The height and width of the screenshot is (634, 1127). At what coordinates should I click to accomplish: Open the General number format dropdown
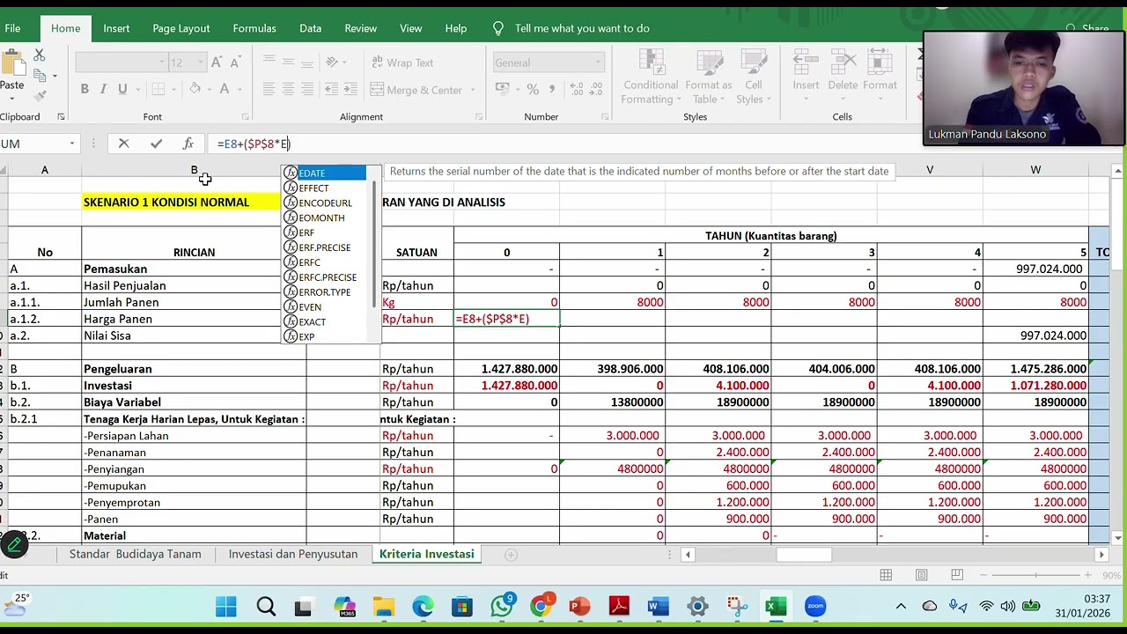[x=598, y=63]
